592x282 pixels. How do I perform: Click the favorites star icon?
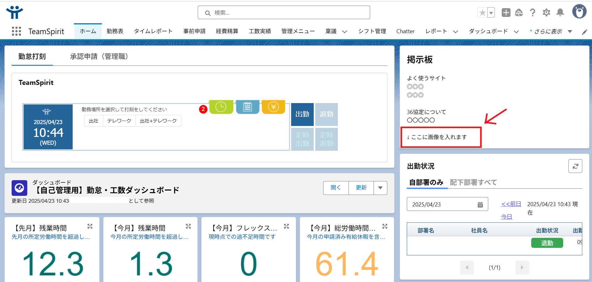coord(482,13)
